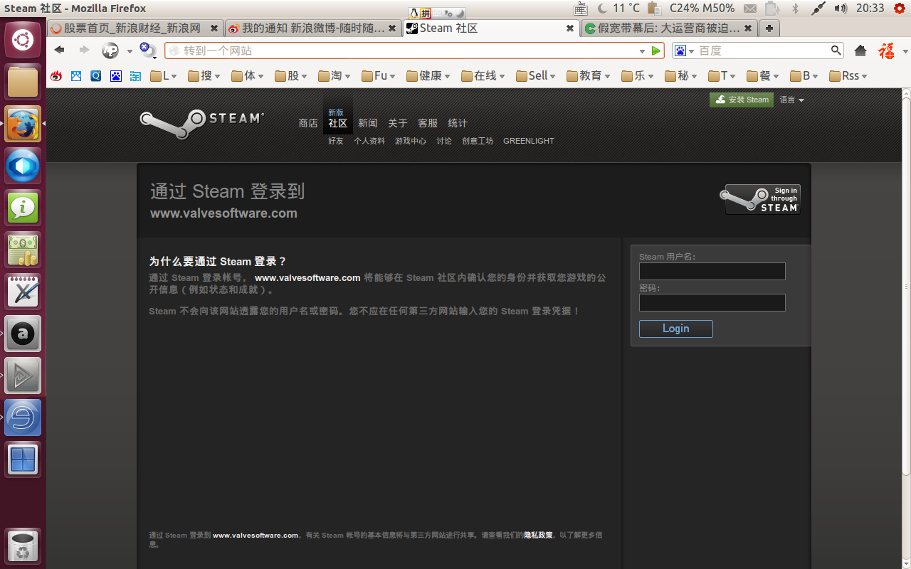Open the 游戏中心 game hub link
911x569 pixels.
click(411, 141)
